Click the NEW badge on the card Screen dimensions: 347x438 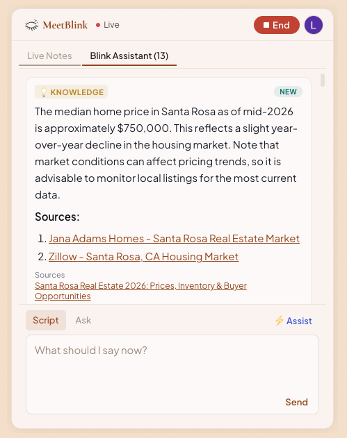[288, 92]
